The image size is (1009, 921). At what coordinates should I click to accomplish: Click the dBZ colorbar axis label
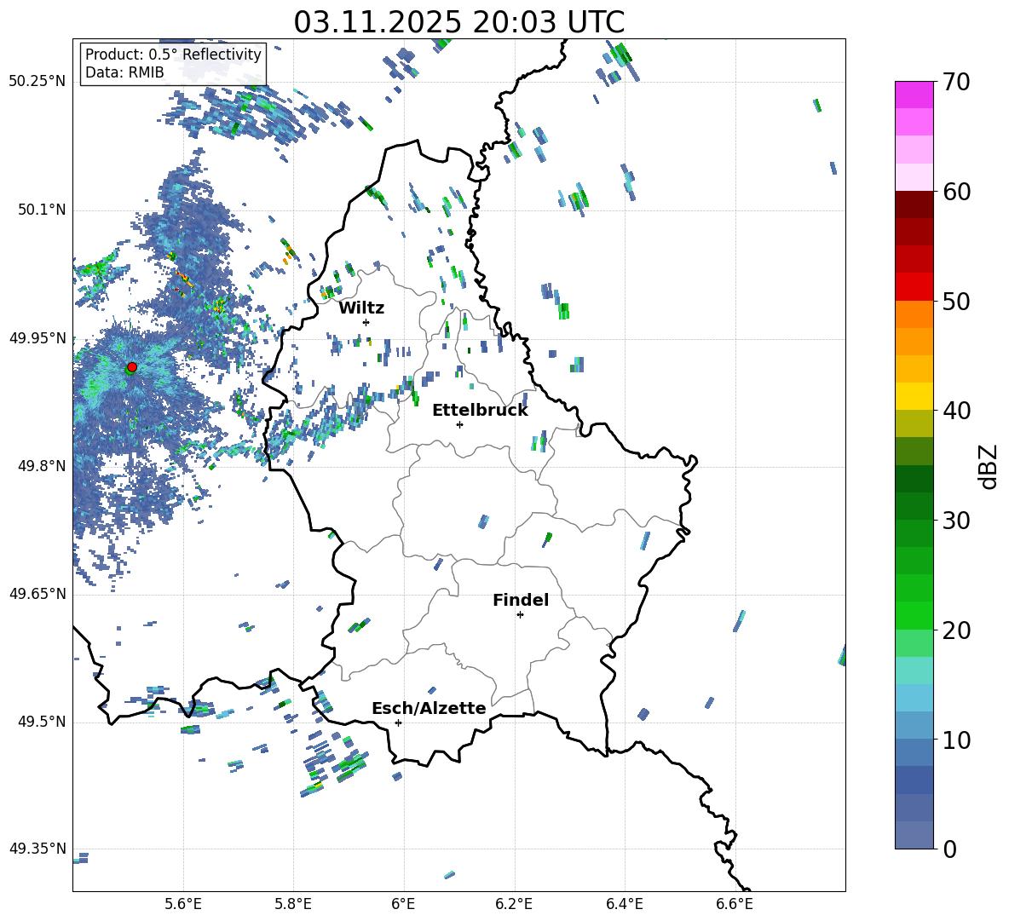[x=987, y=466]
